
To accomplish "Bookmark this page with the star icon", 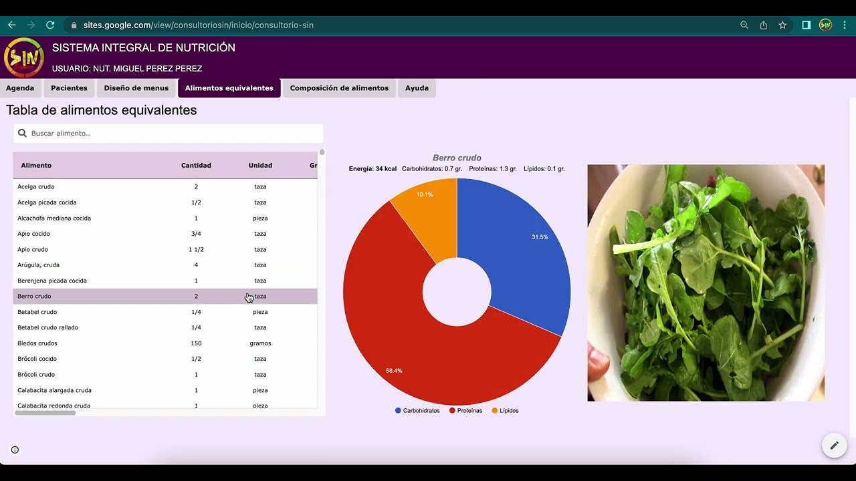I will (x=782, y=25).
